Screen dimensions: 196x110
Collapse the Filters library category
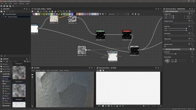(1, 84)
